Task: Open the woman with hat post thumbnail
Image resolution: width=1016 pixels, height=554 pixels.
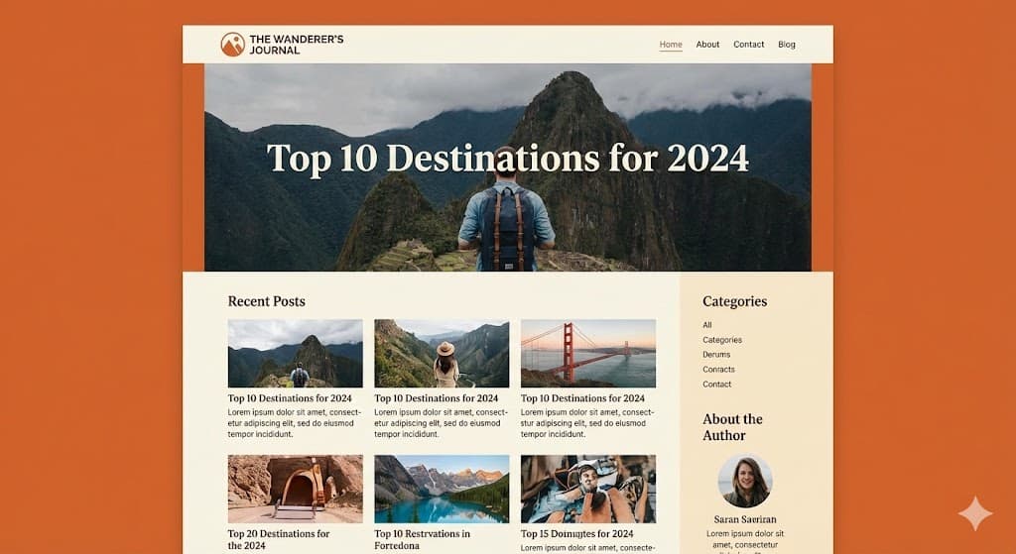Action: pos(442,354)
